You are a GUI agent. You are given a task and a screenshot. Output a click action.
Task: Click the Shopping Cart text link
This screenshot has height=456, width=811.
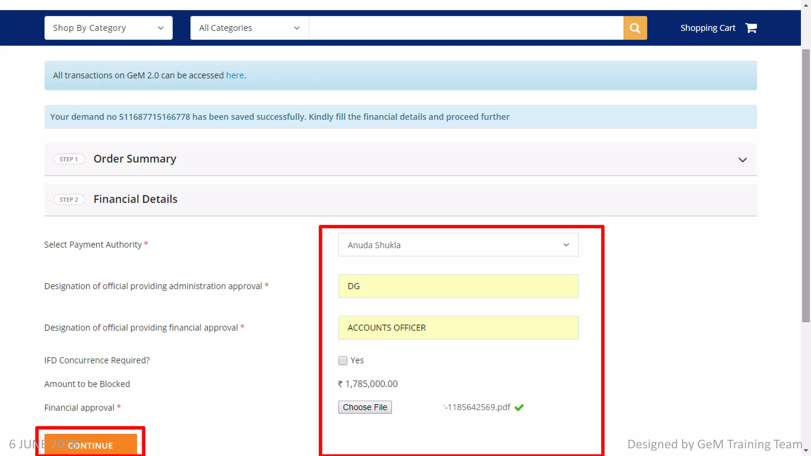click(708, 28)
